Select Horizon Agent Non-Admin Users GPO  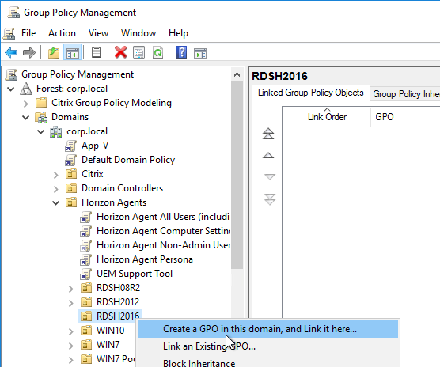coord(163,245)
